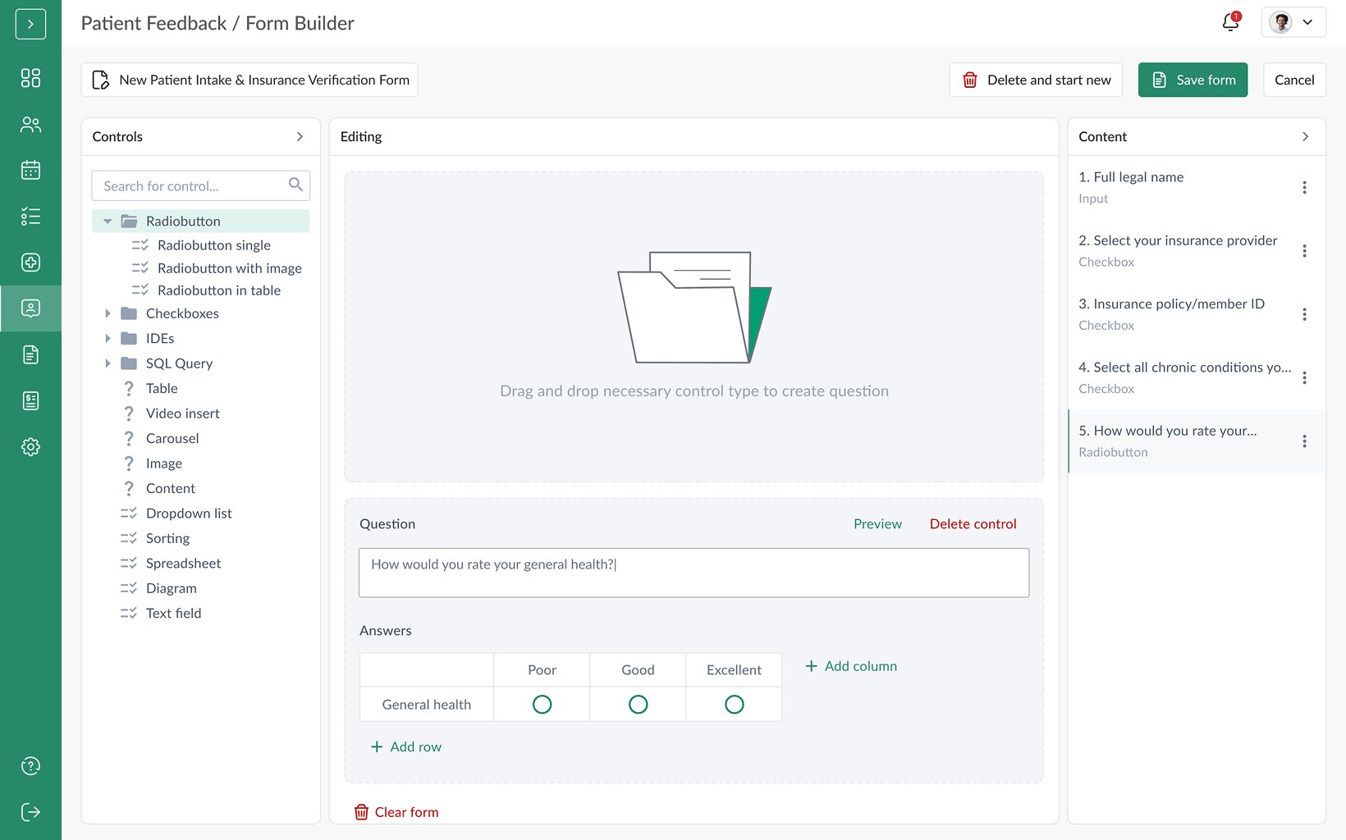Select the Video insert control
The width and height of the screenshot is (1346, 840).
pyautogui.click(x=182, y=413)
